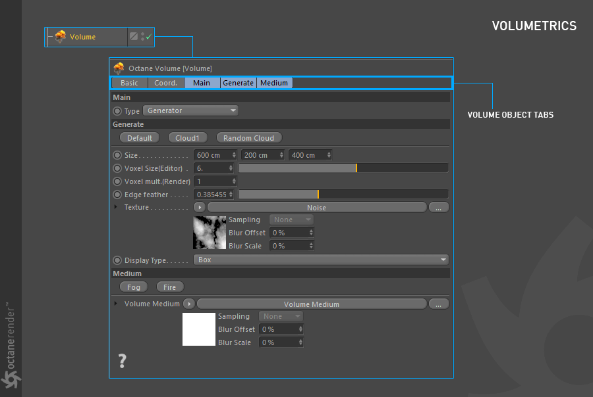Toggle the Display Type keyframe dot
The image size is (593, 397).
pos(117,260)
